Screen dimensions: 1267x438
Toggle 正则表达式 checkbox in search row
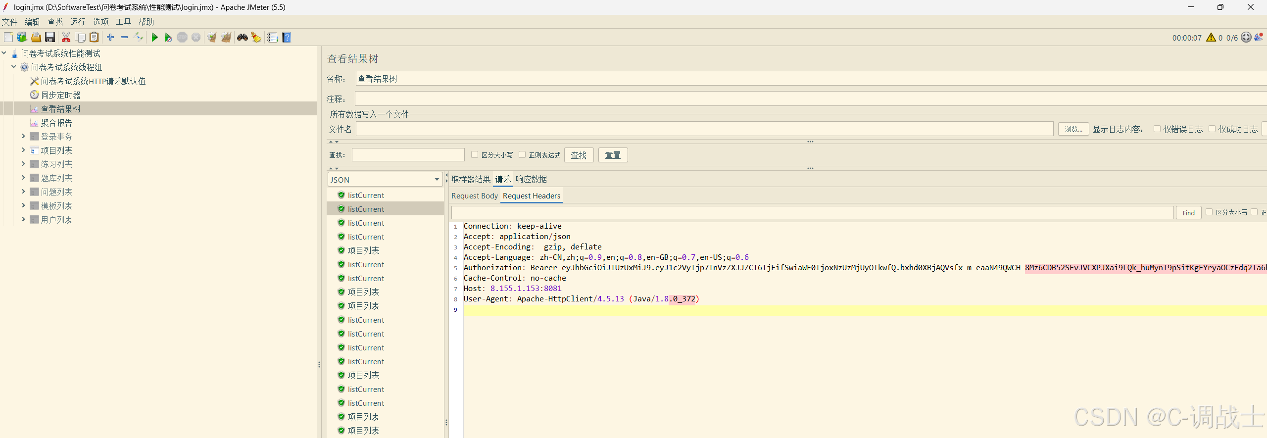point(522,154)
